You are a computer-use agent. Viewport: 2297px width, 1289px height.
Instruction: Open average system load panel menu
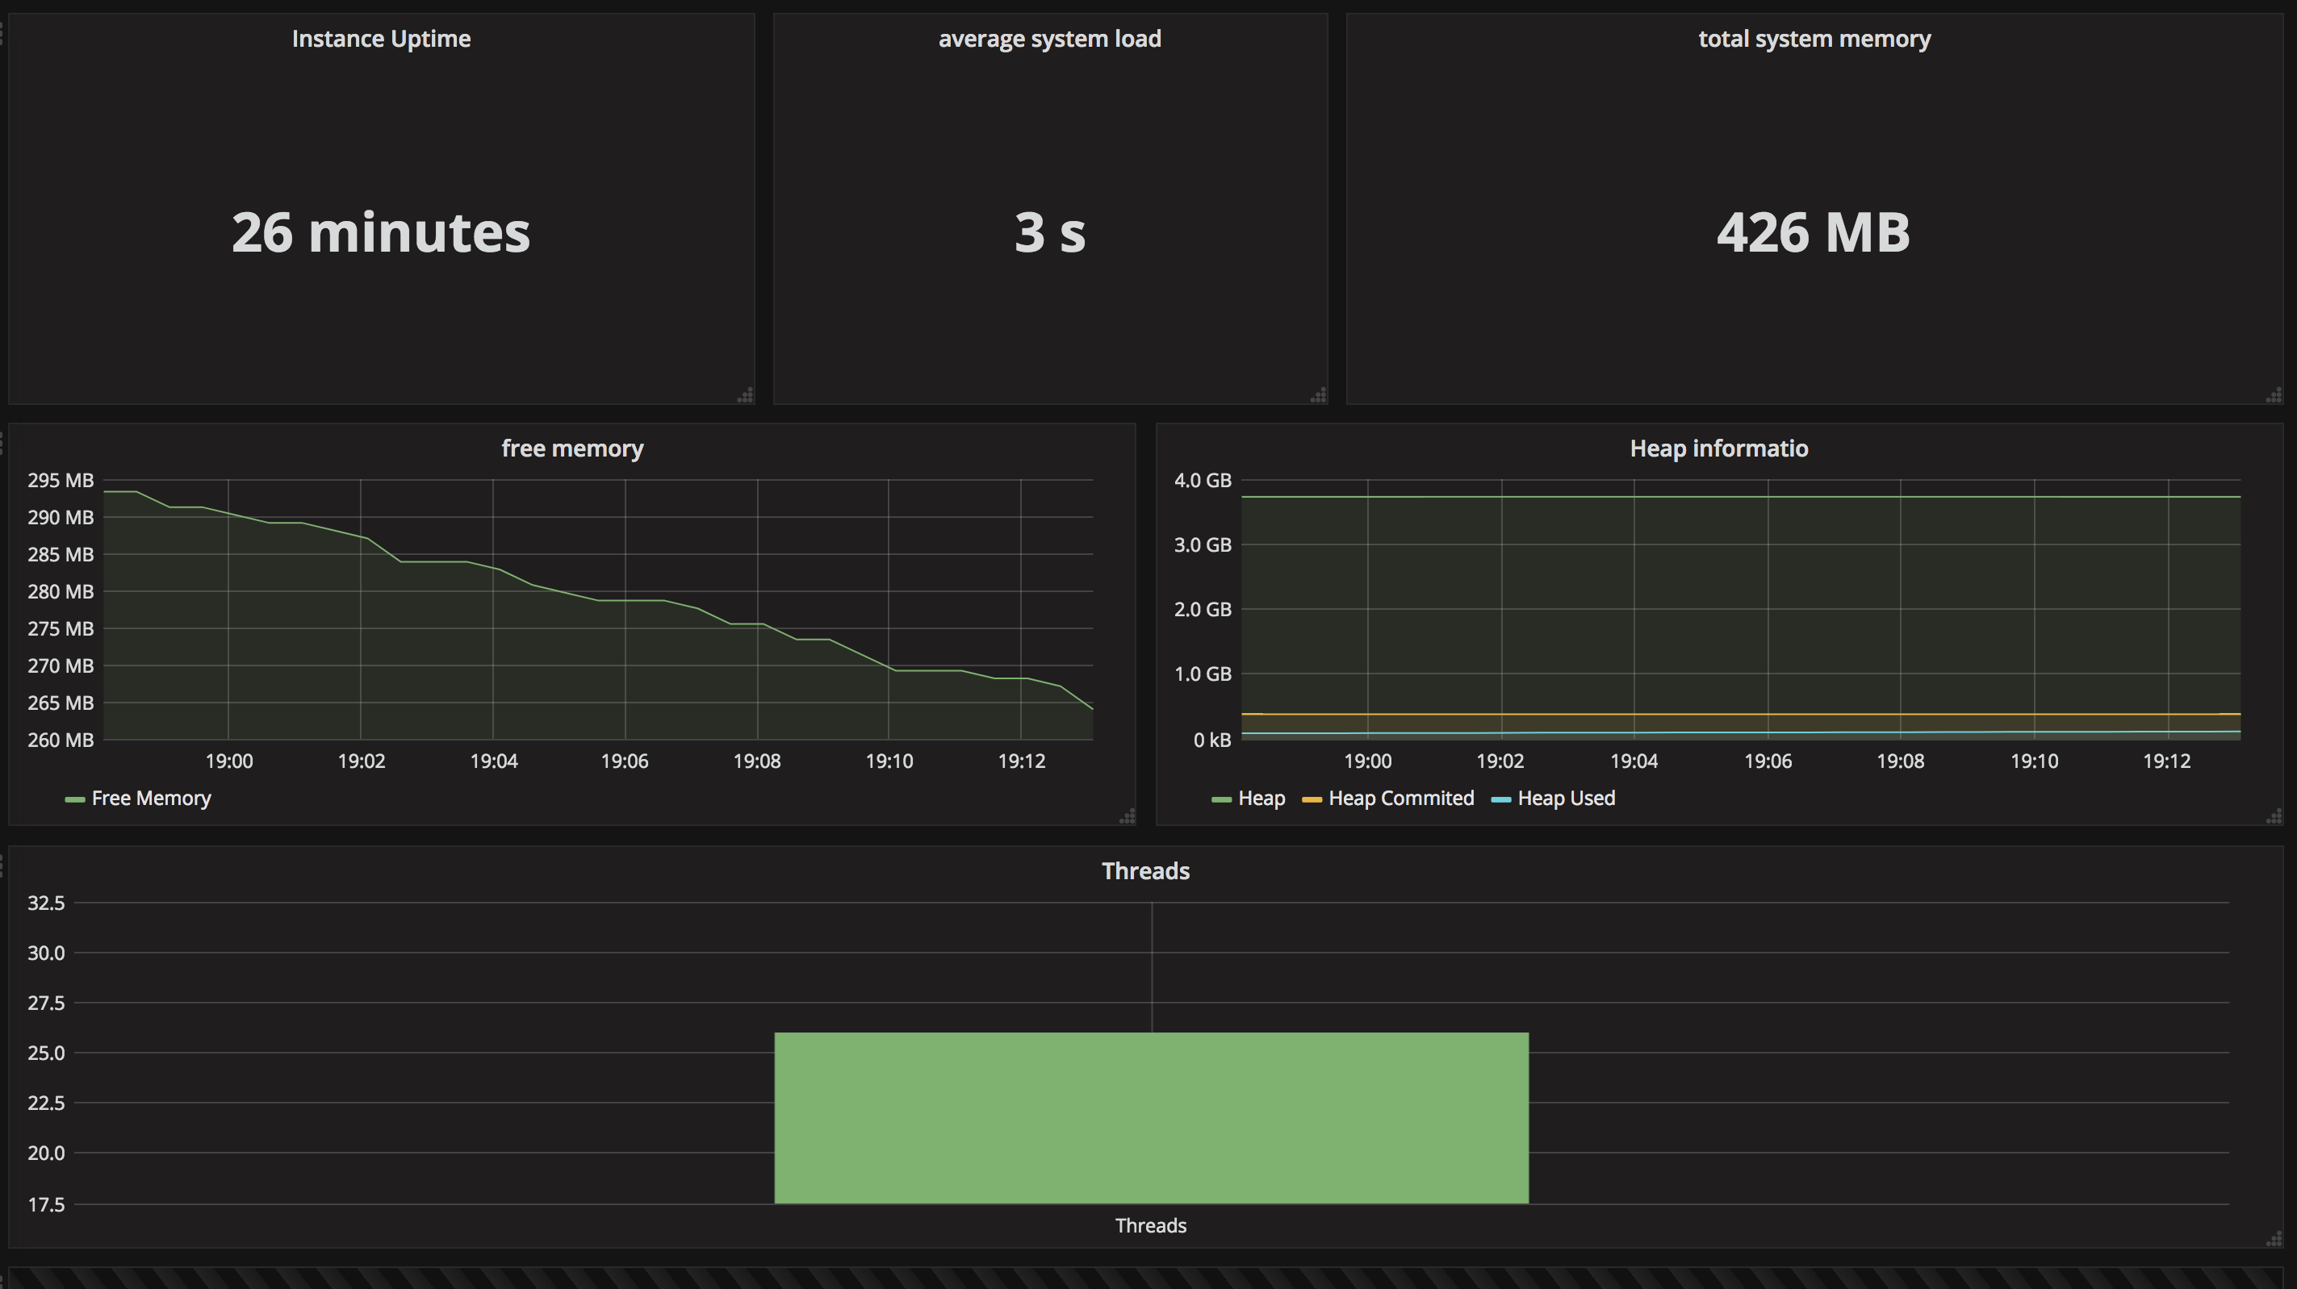[1049, 39]
